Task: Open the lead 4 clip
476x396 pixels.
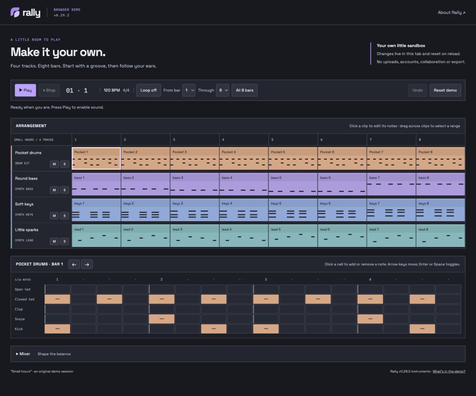Action: tap(244, 236)
